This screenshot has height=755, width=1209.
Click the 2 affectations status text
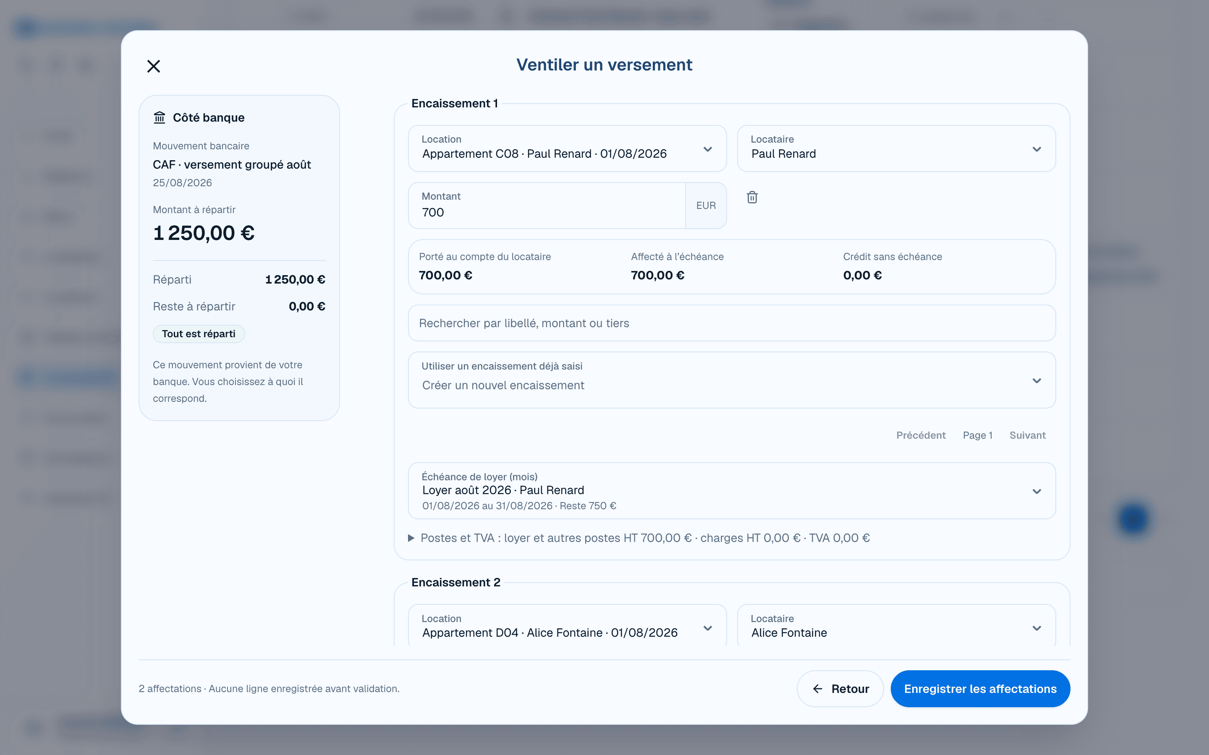pos(269,689)
